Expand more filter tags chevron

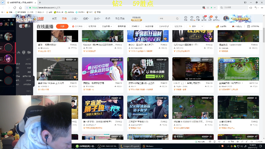tap(202, 26)
